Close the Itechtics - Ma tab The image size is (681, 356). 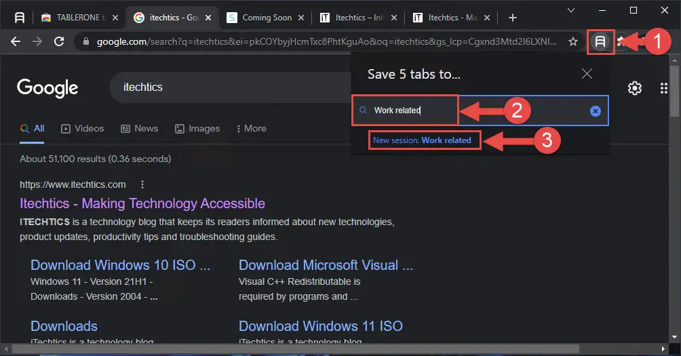click(x=487, y=18)
